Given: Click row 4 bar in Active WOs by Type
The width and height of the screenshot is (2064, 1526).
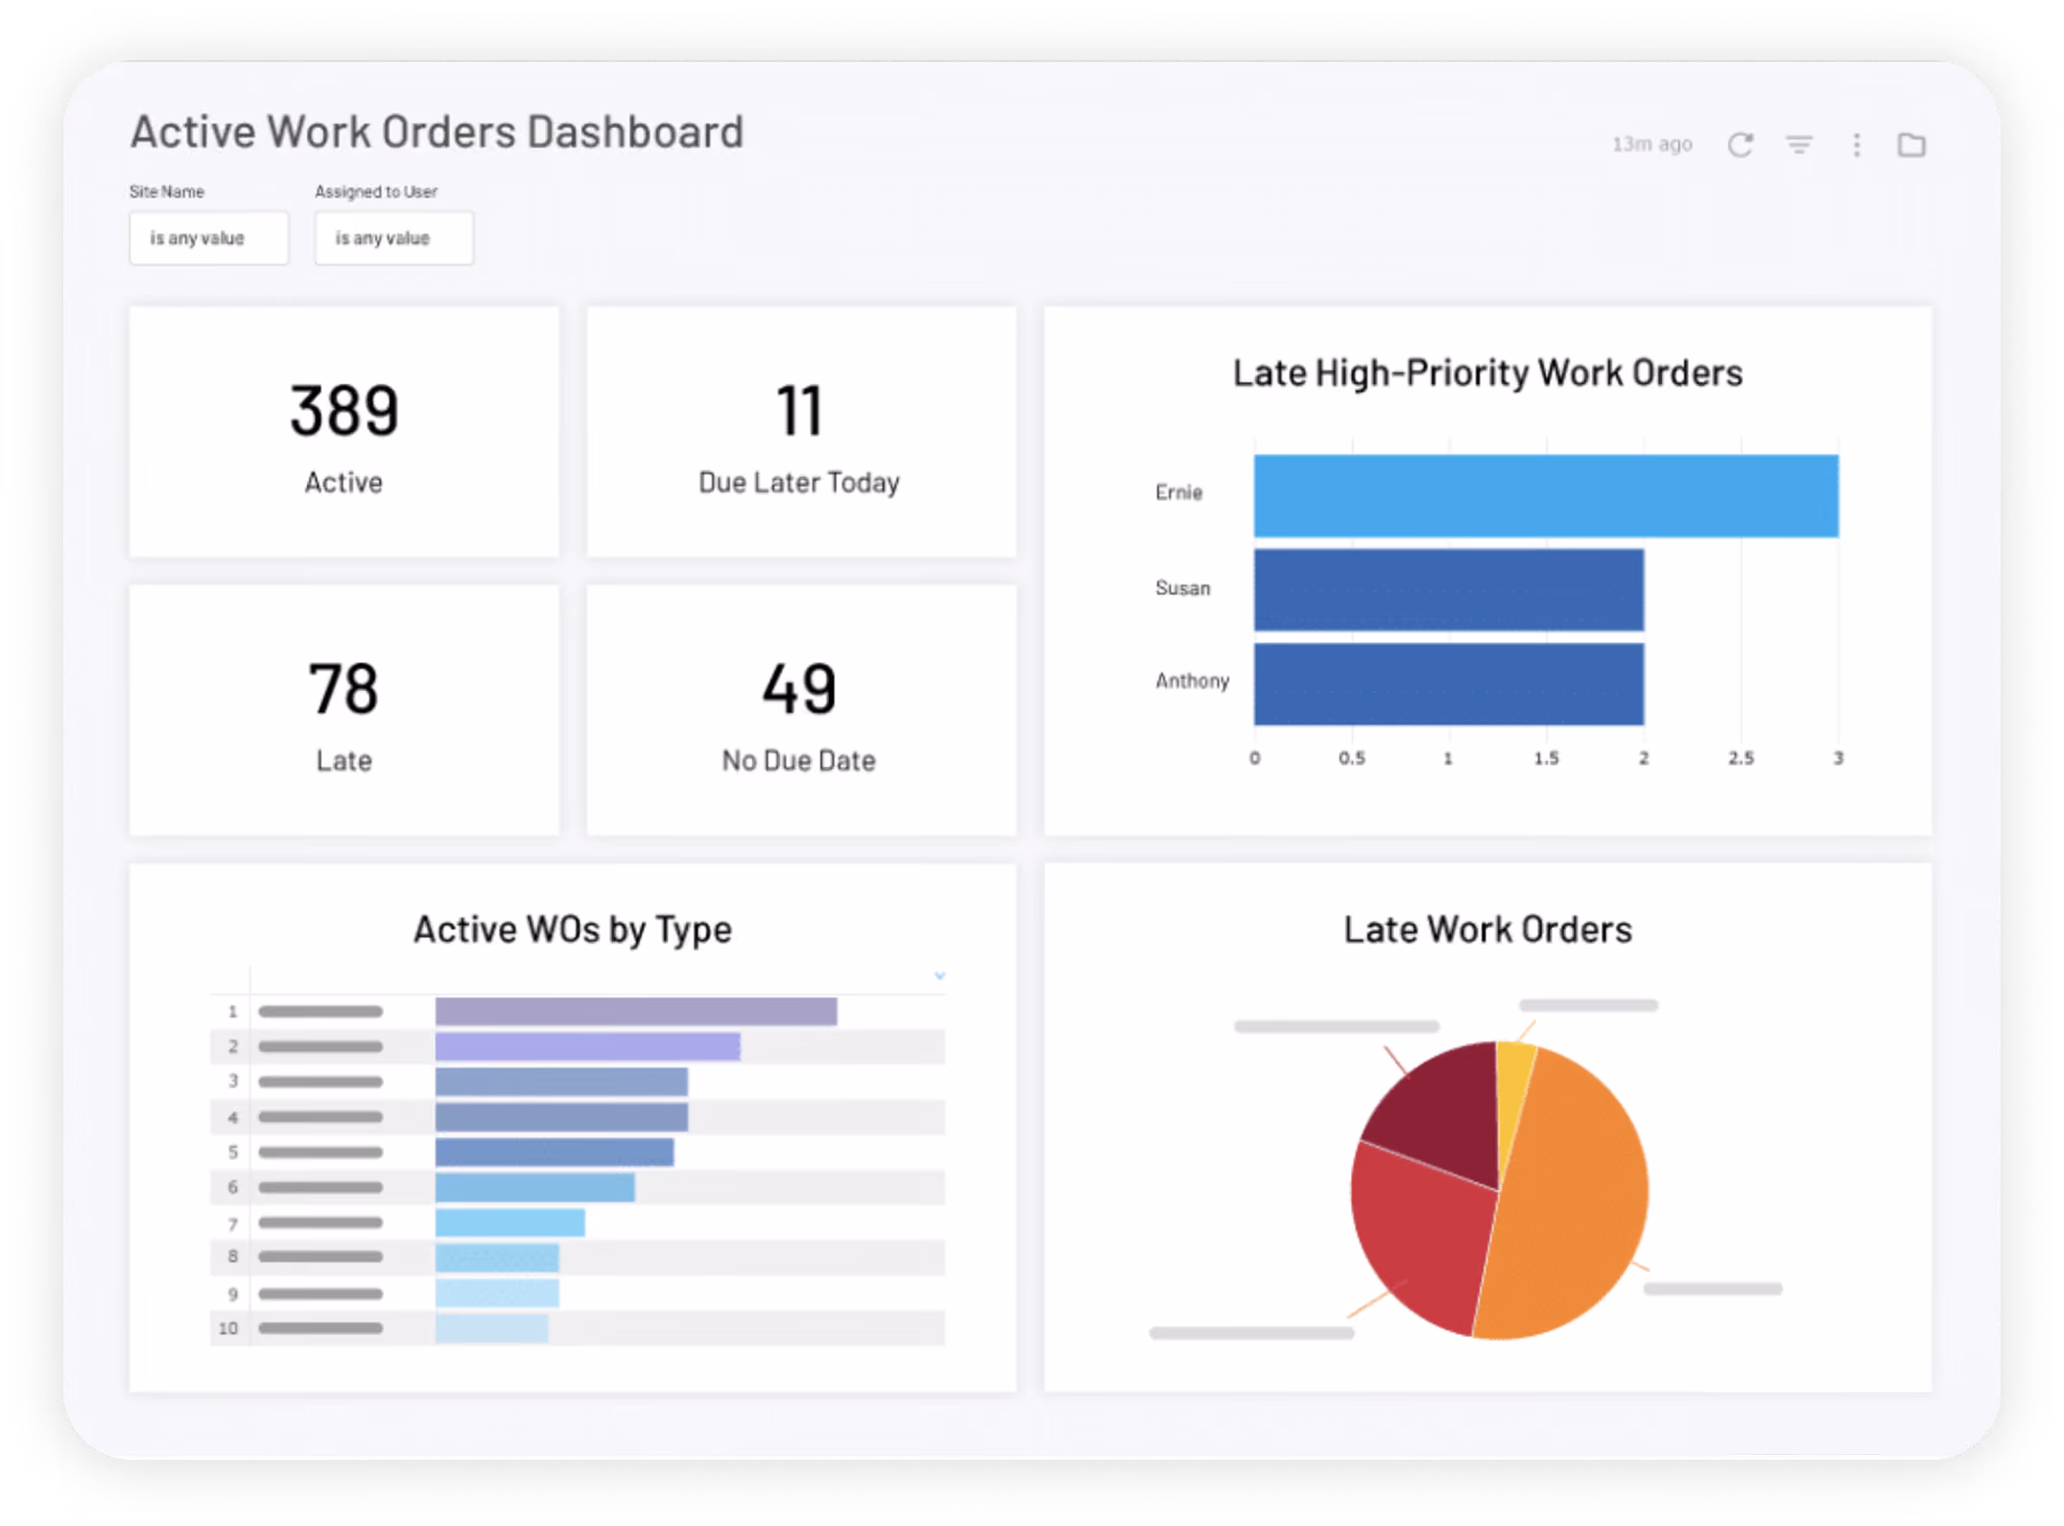Looking at the screenshot, I should (560, 1117).
